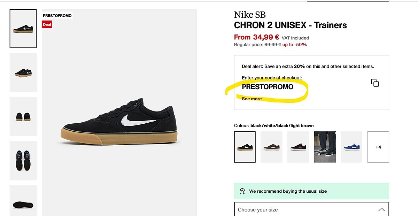Select the blue colour variant swatch
This screenshot has width=418, height=216.
(351, 147)
